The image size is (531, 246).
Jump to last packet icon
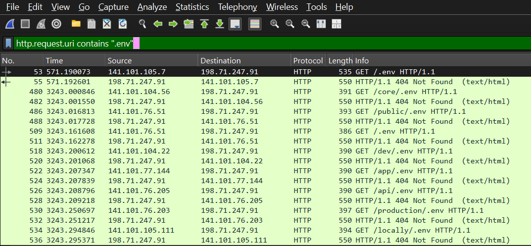point(220,24)
